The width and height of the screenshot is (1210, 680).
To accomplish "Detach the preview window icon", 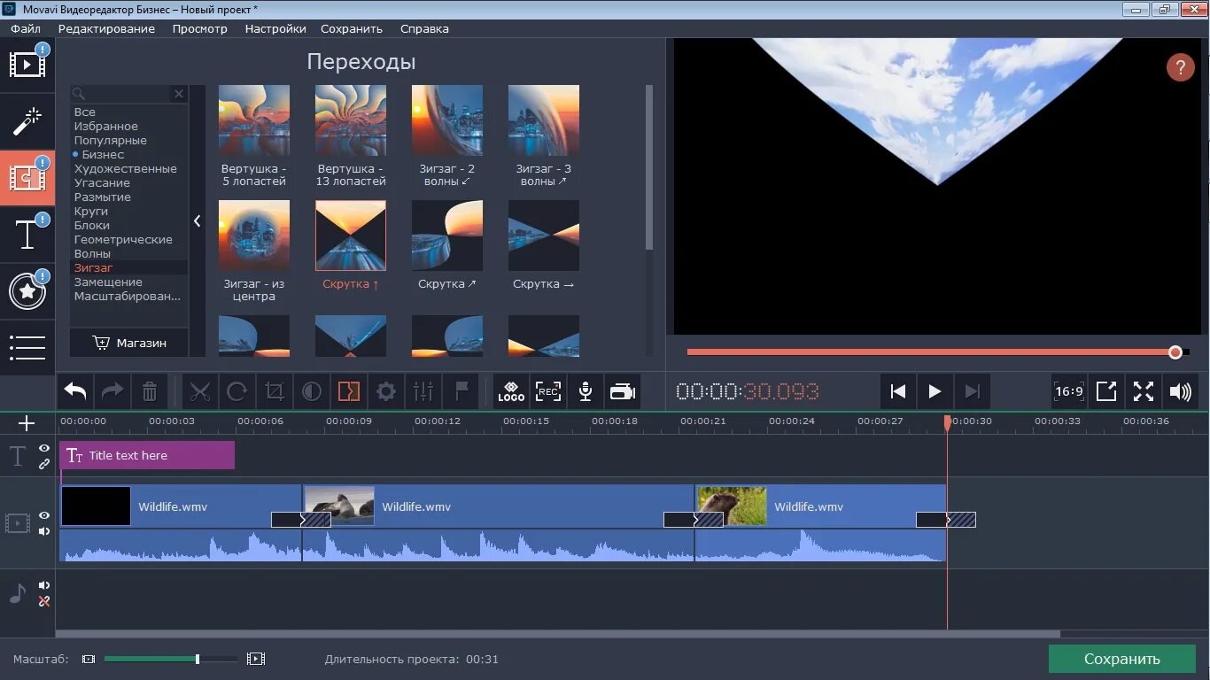I will pos(1106,391).
